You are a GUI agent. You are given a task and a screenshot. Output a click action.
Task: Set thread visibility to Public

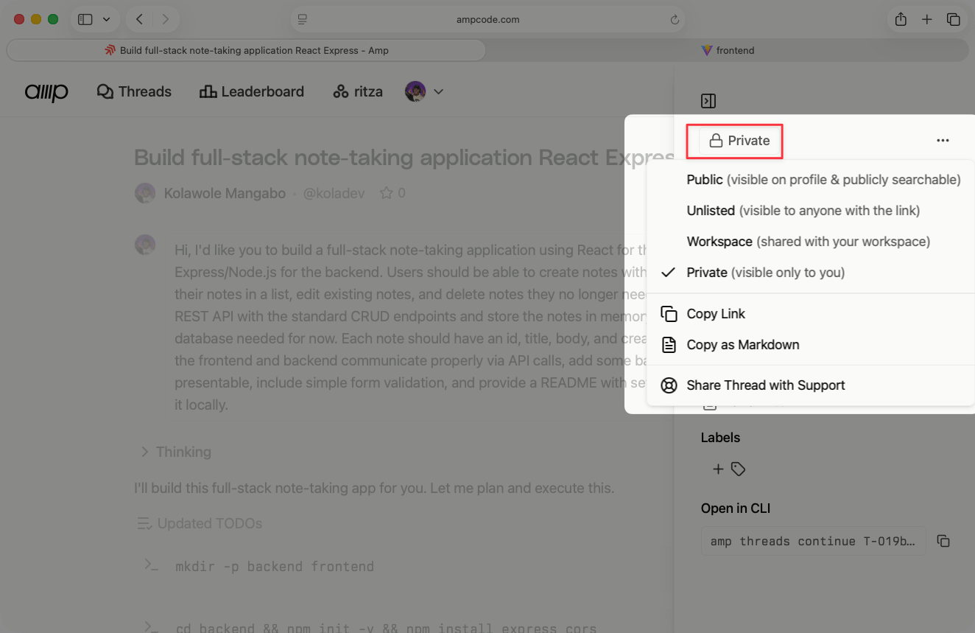(705, 179)
